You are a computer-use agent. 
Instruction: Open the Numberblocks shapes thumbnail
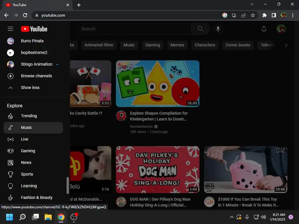[x=158, y=84]
